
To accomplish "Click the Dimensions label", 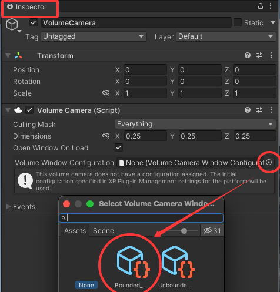I will point(32,136).
